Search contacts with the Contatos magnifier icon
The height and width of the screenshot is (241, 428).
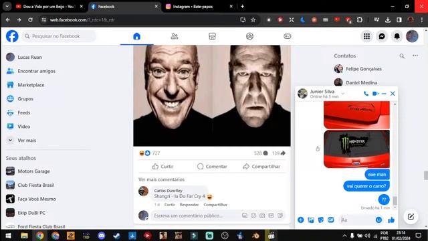402,56
